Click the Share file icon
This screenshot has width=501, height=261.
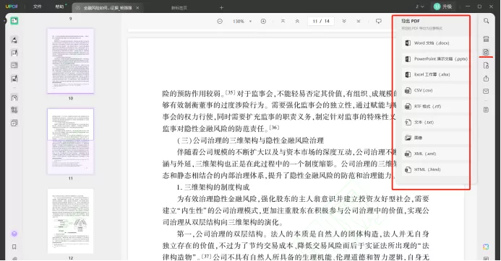486,79
